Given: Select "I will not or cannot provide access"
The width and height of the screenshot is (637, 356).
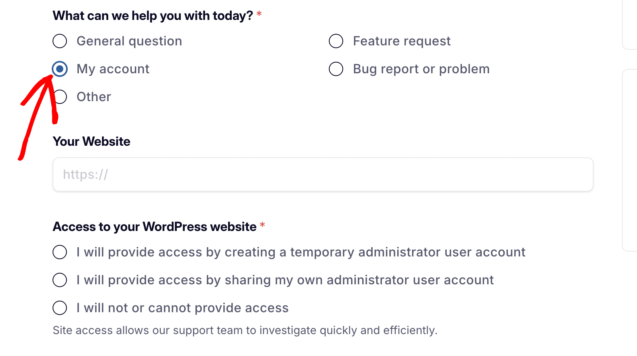Looking at the screenshot, I should point(59,307).
